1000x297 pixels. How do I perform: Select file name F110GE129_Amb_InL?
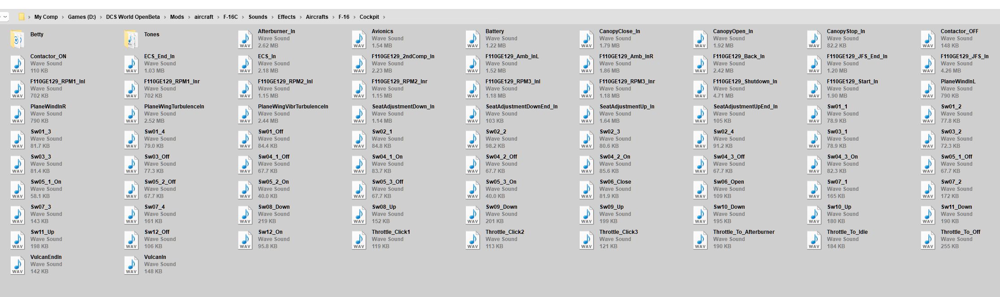[512, 56]
